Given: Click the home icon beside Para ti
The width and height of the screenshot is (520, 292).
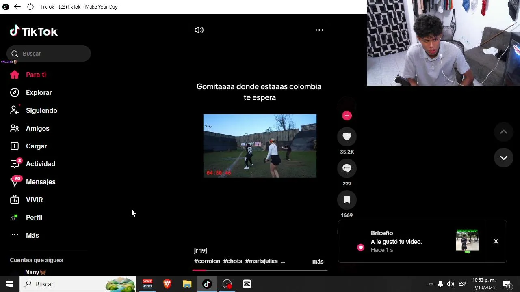Looking at the screenshot, I should pos(15,75).
